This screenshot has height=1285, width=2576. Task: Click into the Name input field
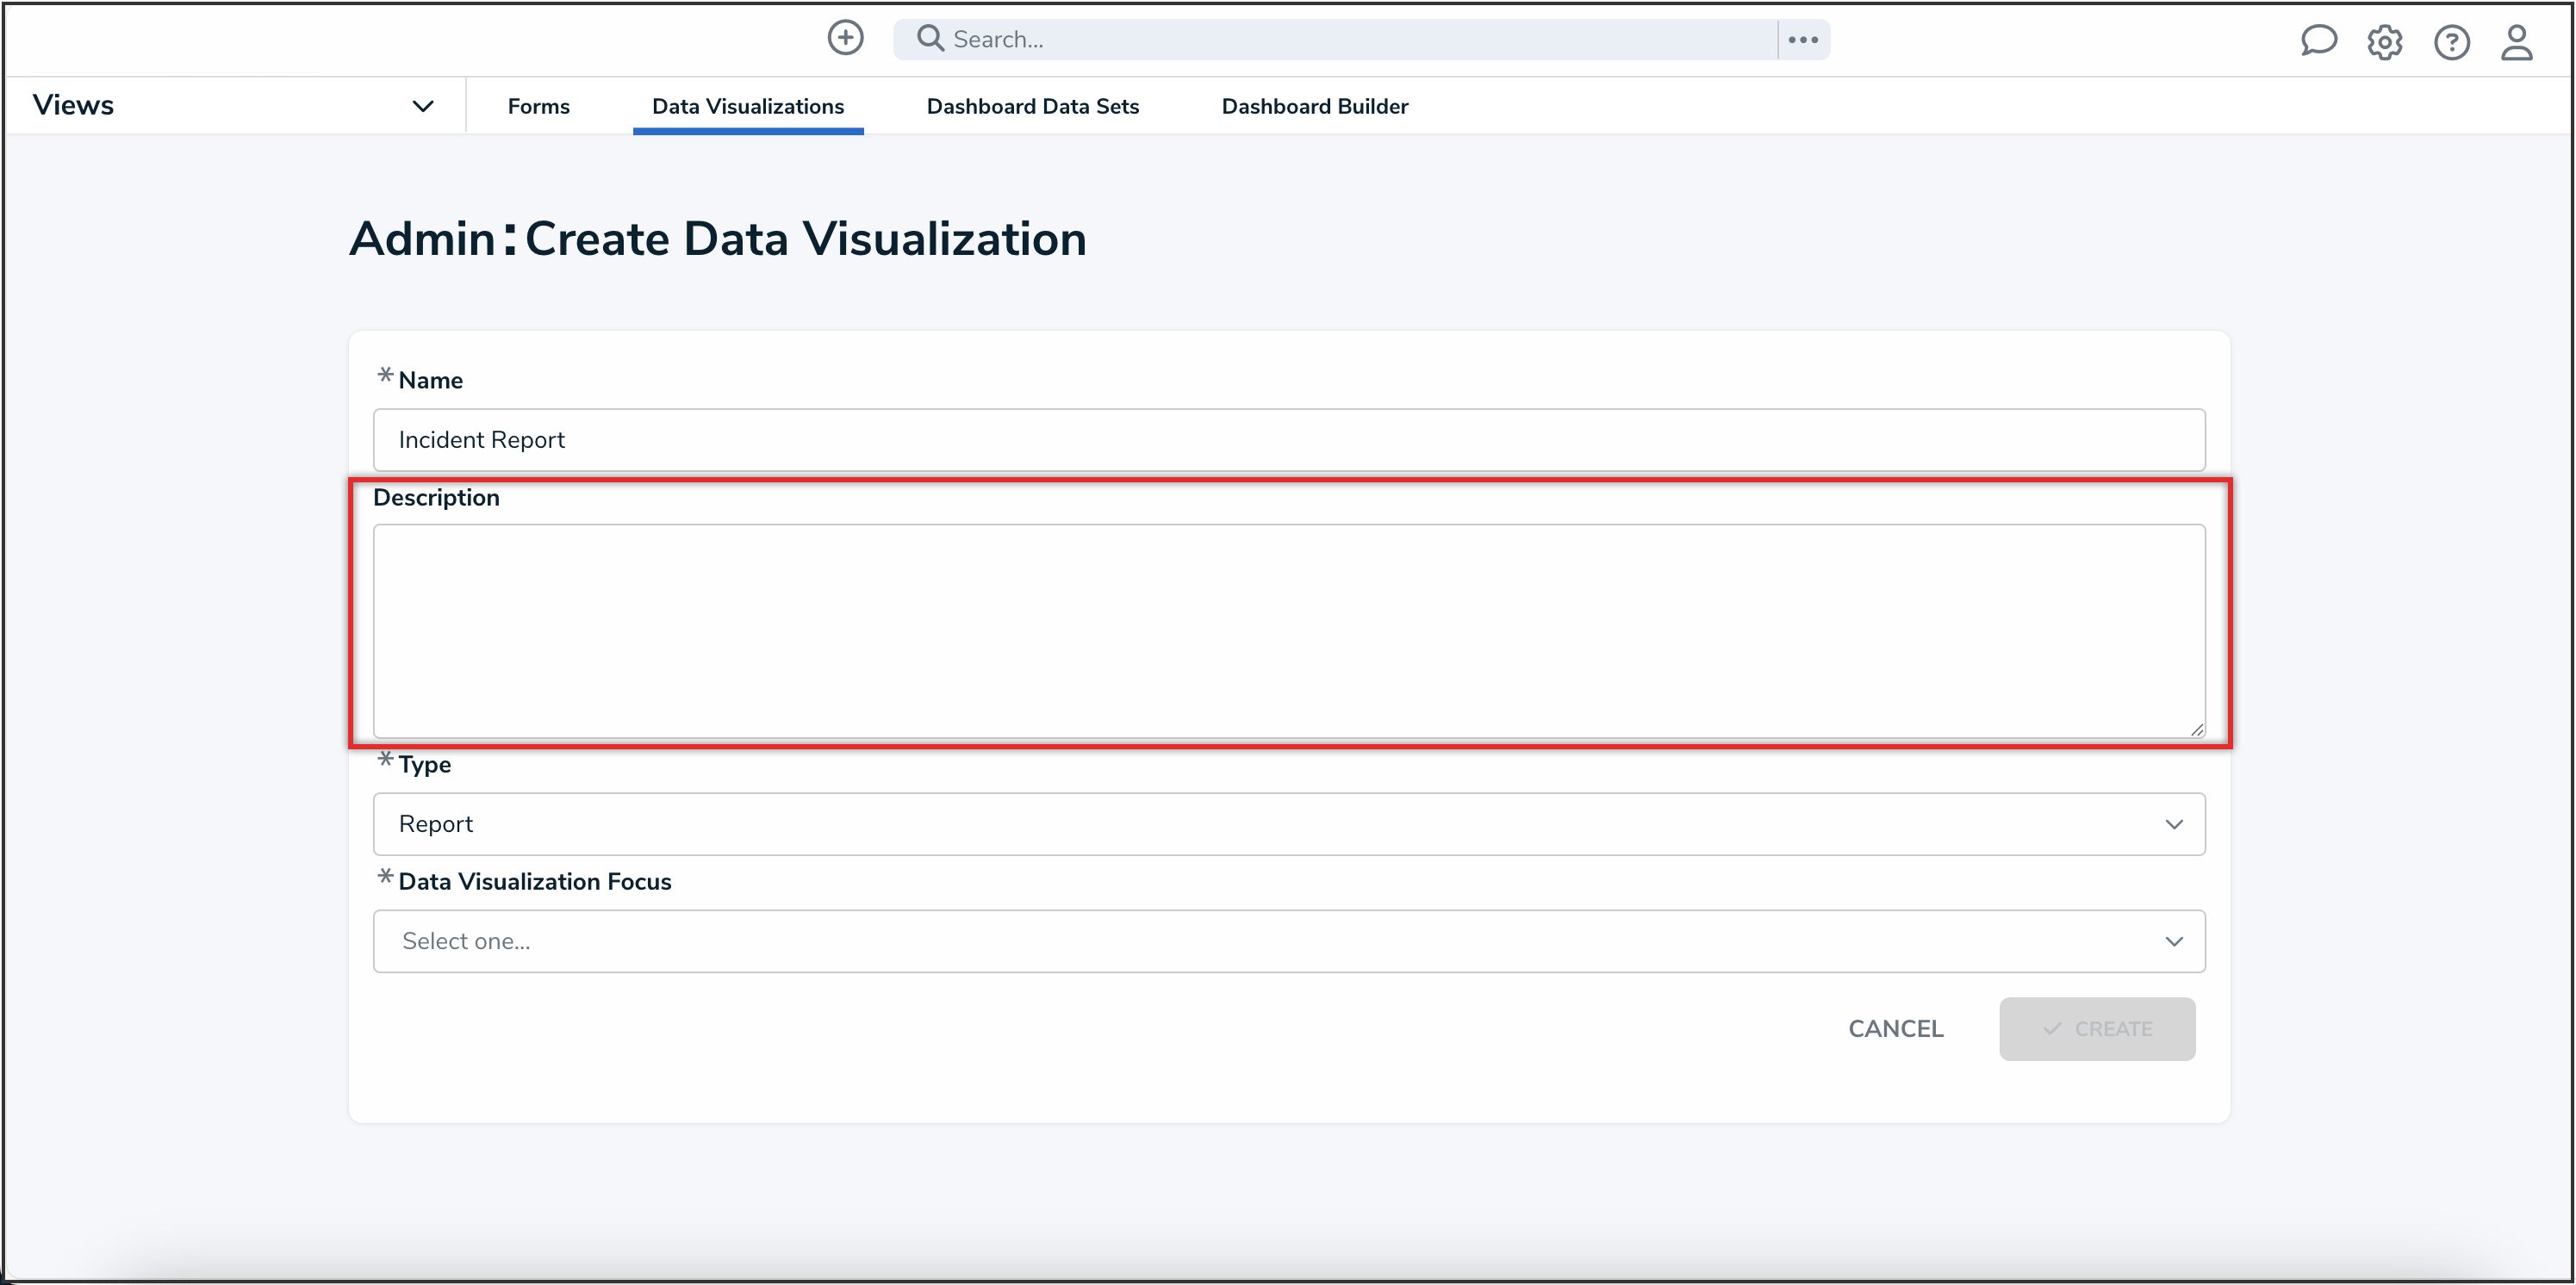tap(1288, 440)
